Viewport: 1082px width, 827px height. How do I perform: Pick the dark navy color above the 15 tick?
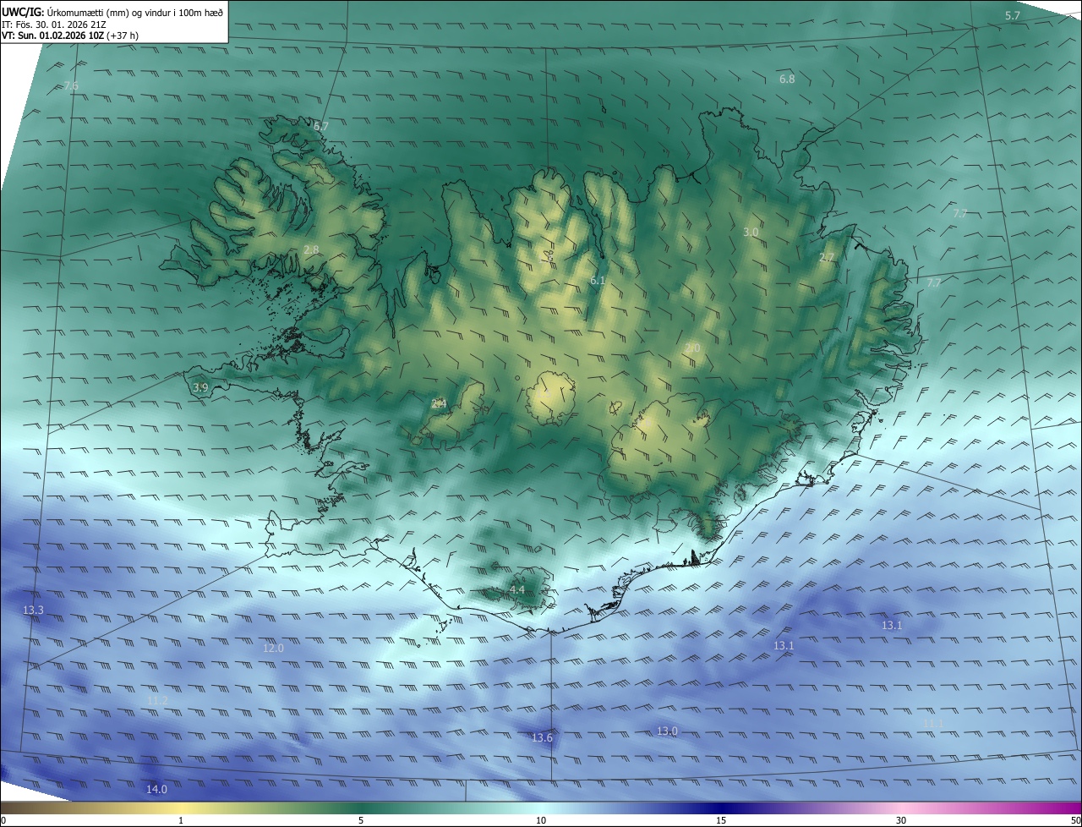[721, 808]
